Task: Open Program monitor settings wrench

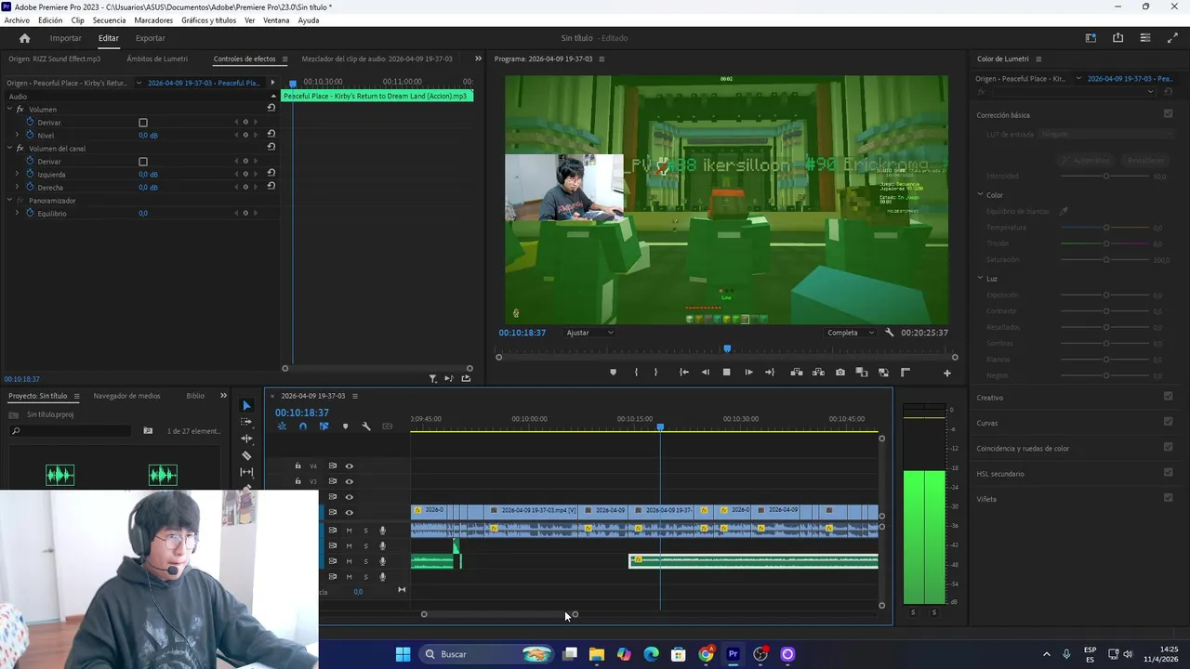Action: (890, 333)
